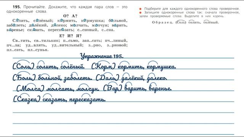Click the instruction line starting "Подберите для каждого"
The image size is (244, 137).
192,9
